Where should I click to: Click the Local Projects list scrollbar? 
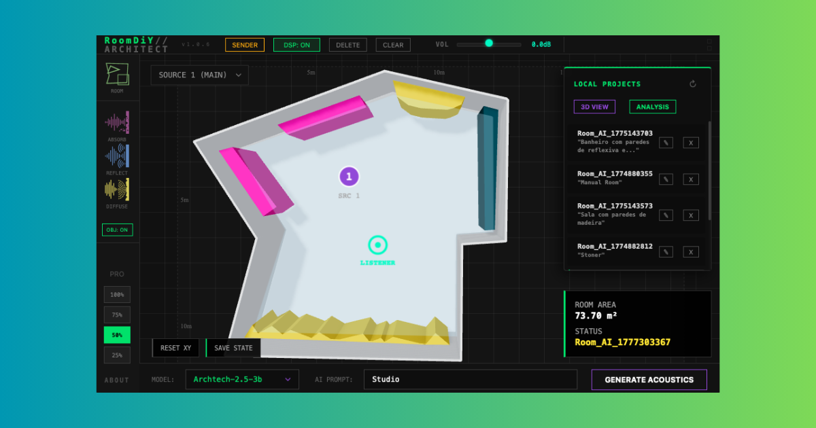[710, 170]
